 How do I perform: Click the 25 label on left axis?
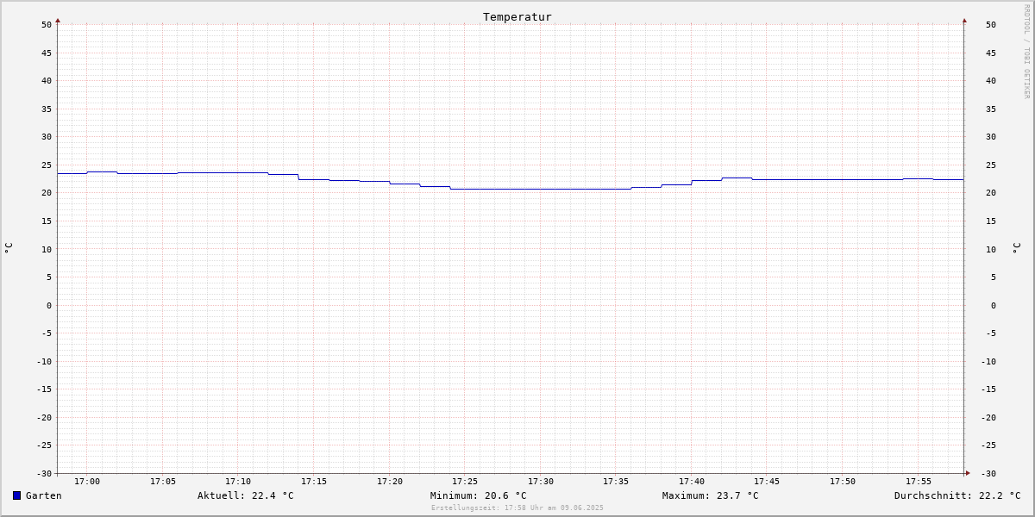coord(47,165)
